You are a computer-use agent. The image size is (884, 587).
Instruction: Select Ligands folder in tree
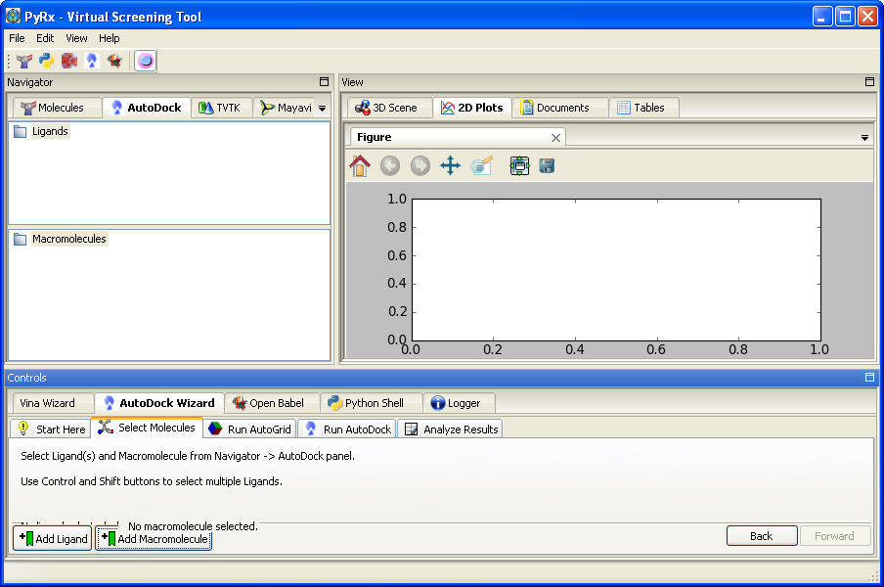pos(50,131)
